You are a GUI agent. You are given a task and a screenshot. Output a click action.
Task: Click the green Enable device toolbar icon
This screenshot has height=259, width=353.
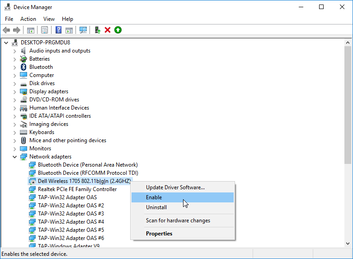pos(118,30)
